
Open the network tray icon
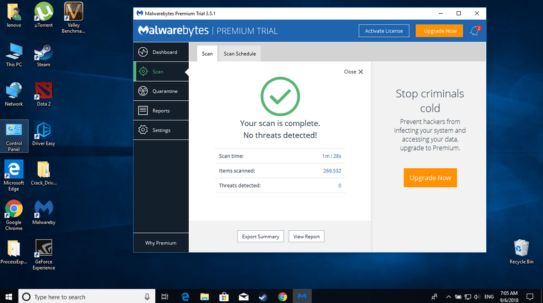pyautogui.click(x=468, y=297)
